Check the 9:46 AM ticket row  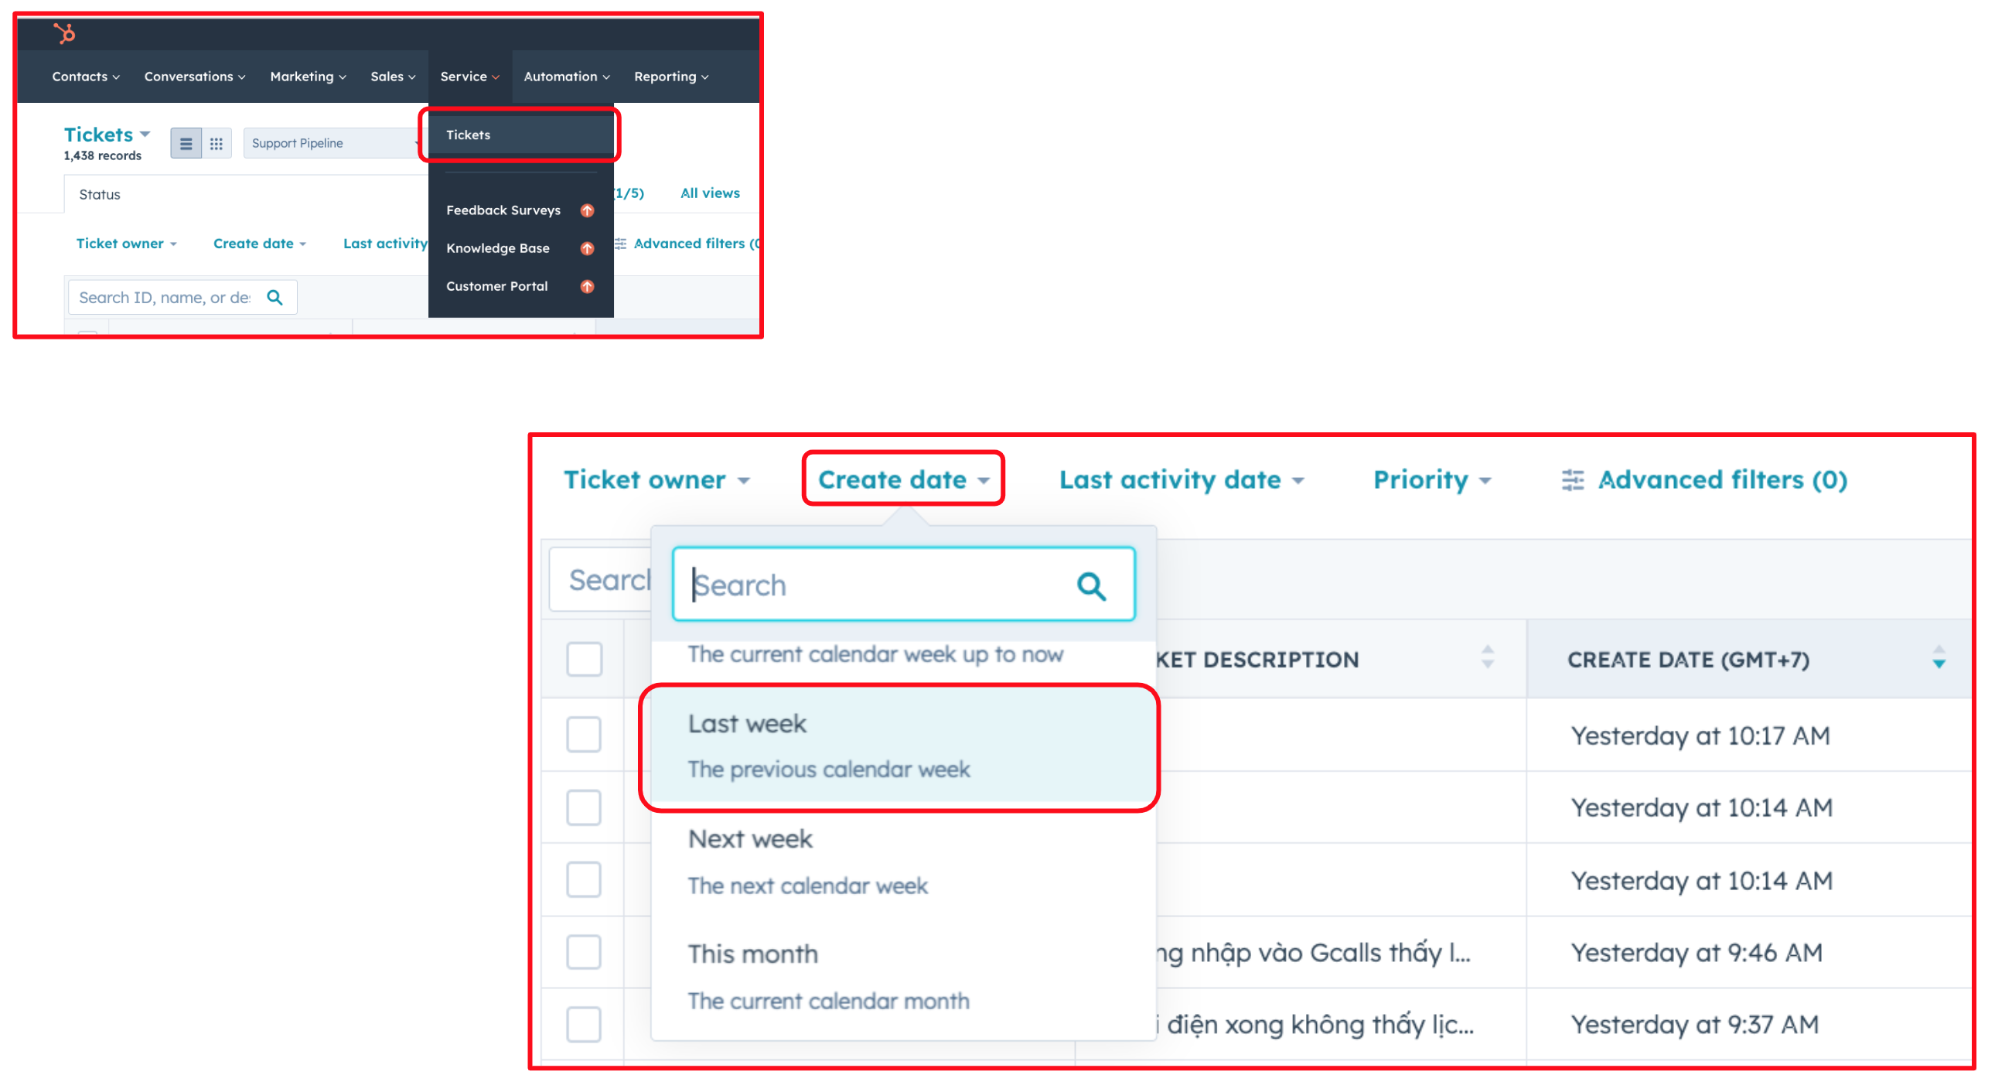pyautogui.click(x=584, y=952)
